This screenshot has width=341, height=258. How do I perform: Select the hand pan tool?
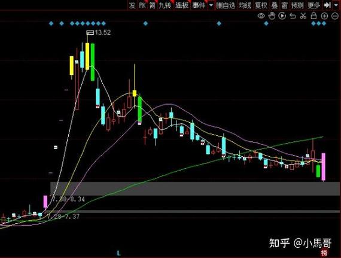coord(272,16)
